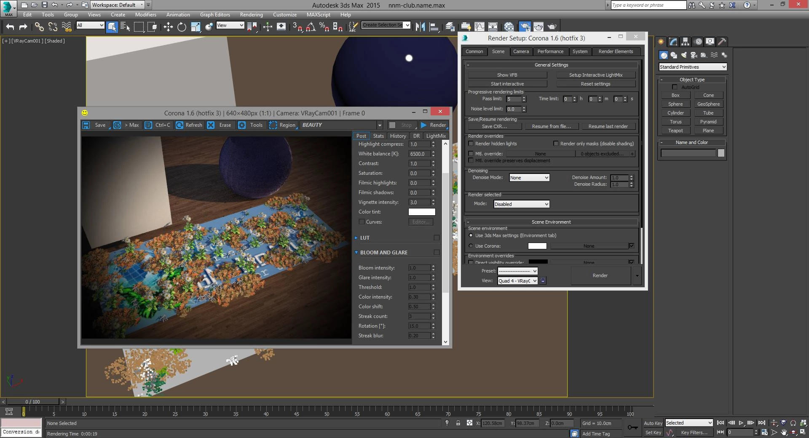Viewport: 809px width, 438px height.
Task: Click the Align tool icon
Action: 434,27
